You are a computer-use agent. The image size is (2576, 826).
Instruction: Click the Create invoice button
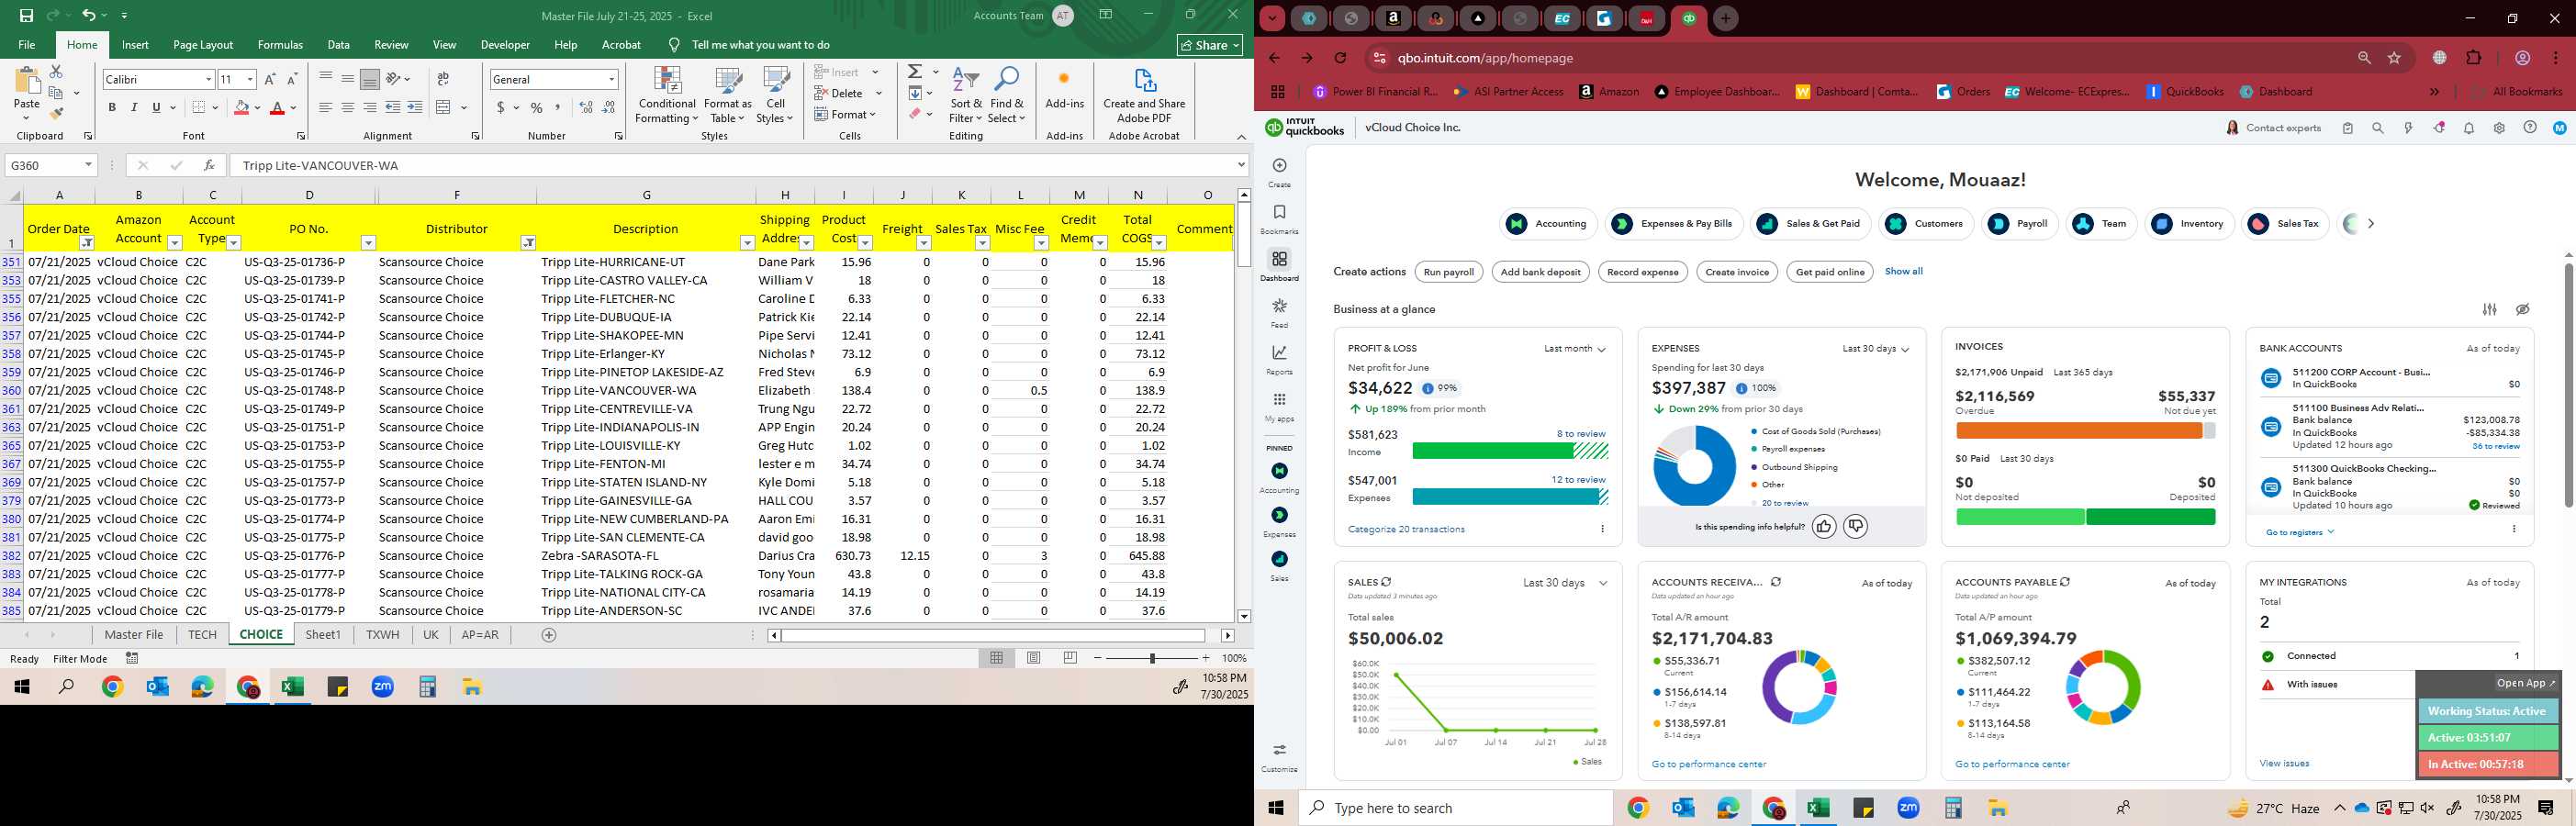(x=1737, y=272)
